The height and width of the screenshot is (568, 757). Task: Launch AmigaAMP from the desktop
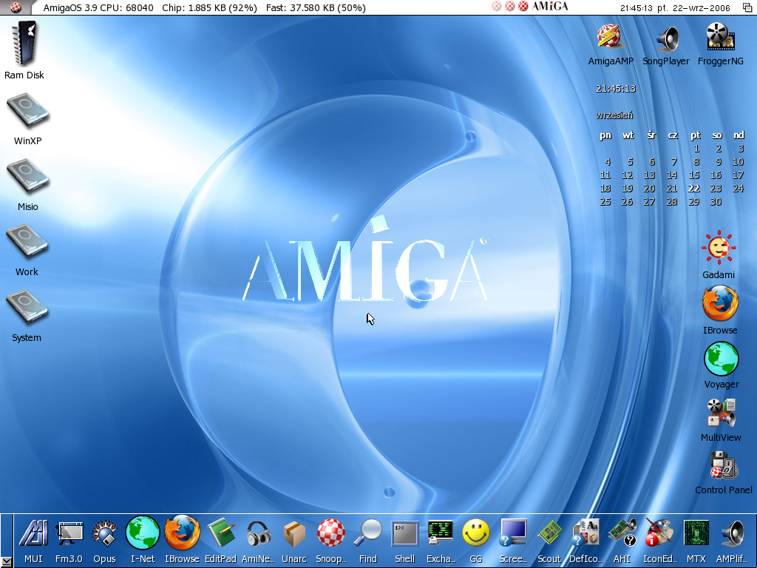click(x=610, y=37)
